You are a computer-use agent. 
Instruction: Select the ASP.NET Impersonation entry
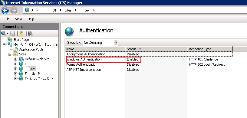coord(84,70)
